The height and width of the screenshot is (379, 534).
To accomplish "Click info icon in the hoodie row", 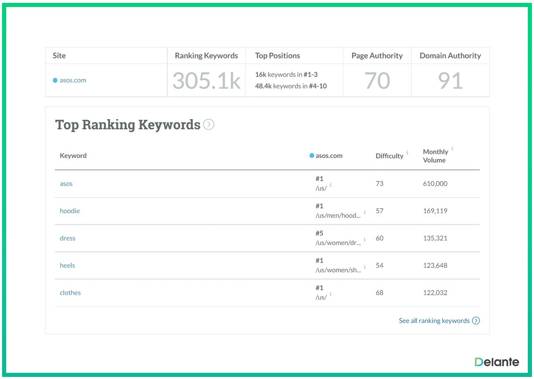I will [x=365, y=212].
